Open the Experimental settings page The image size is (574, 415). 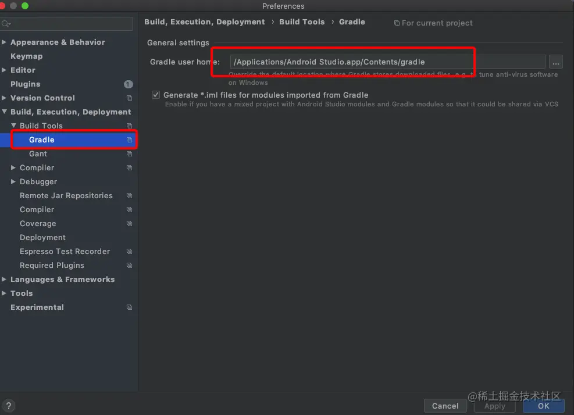(x=37, y=307)
